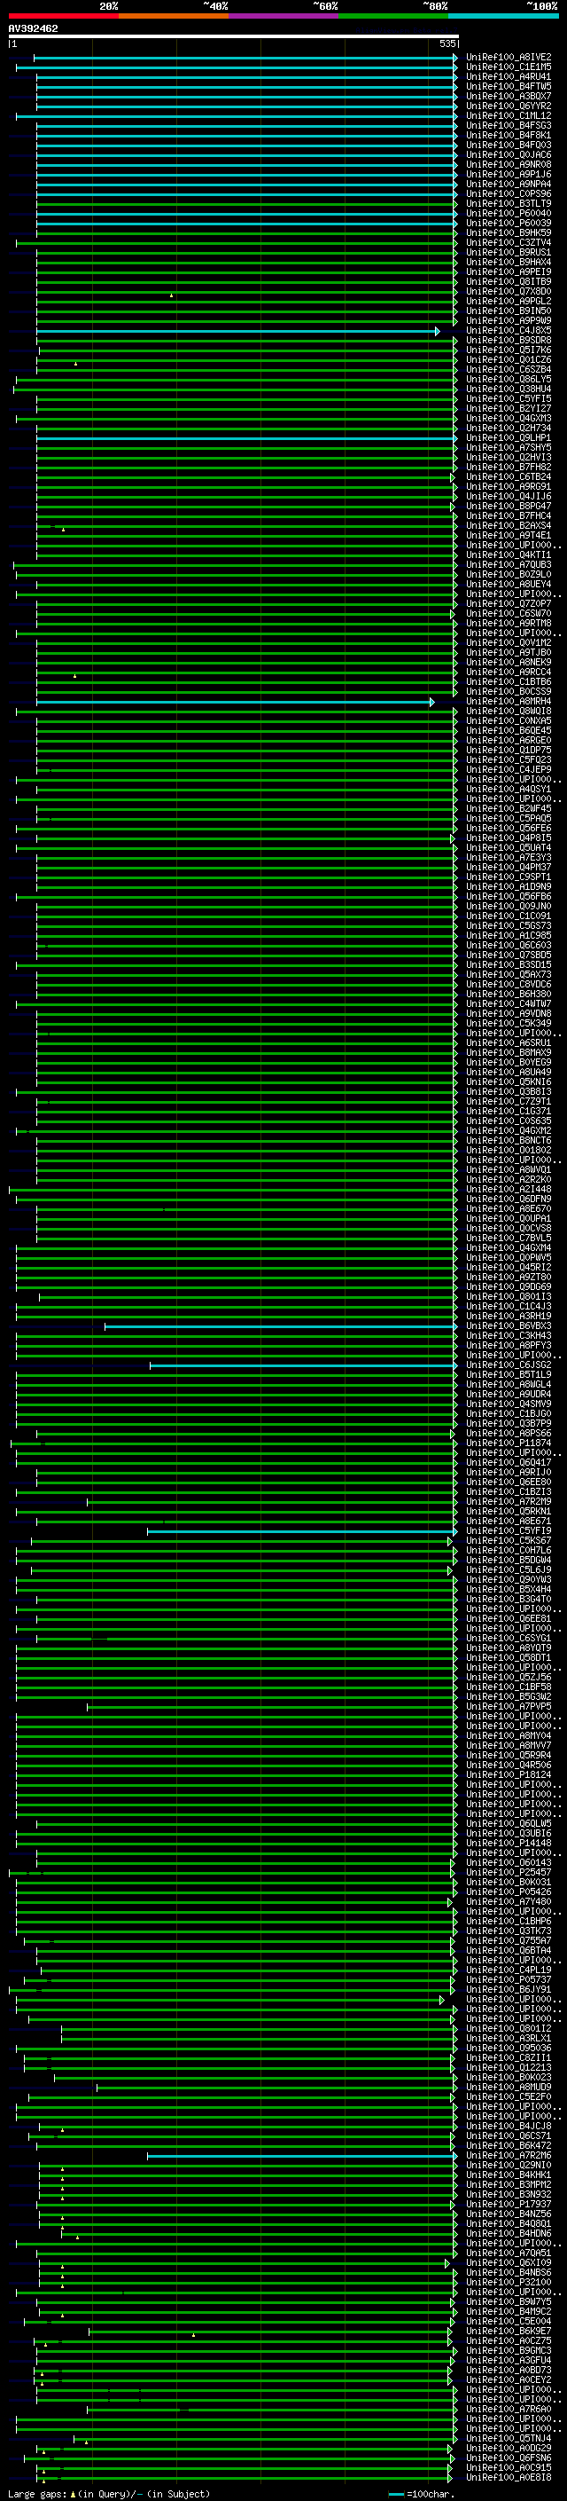Click the UniRef100_P25457 label

pyautogui.click(x=509, y=1872)
